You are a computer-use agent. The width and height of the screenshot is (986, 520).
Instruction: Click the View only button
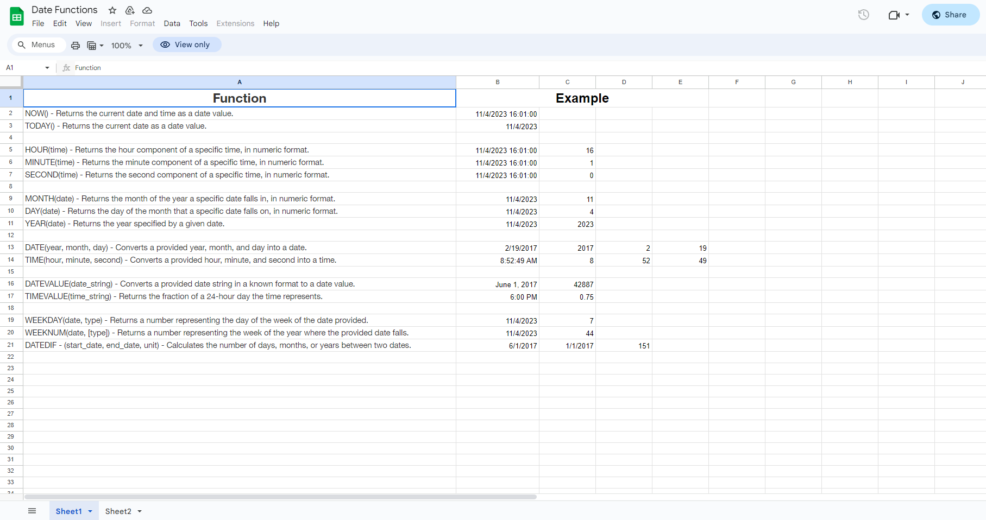pos(187,45)
